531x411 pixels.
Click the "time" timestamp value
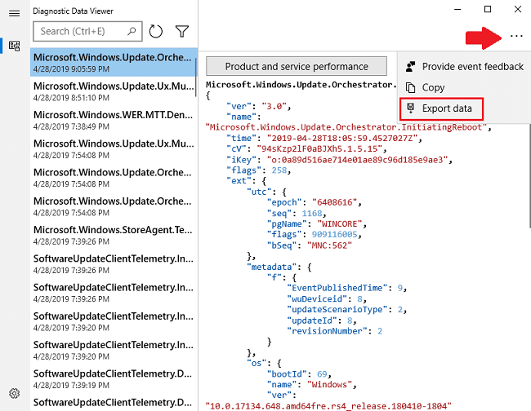click(x=342, y=139)
